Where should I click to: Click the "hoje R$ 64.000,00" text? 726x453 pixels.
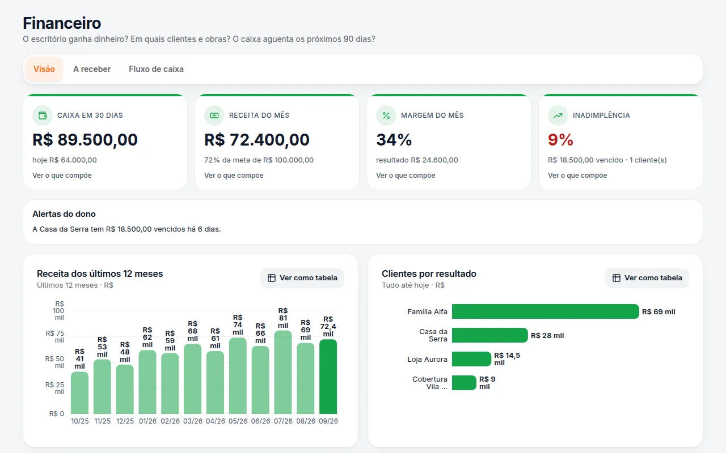pos(65,160)
